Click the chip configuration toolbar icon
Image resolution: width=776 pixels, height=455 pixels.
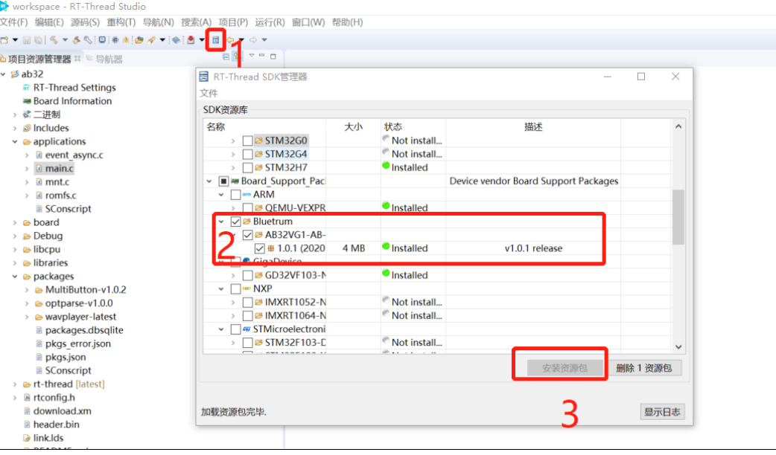(x=115, y=40)
